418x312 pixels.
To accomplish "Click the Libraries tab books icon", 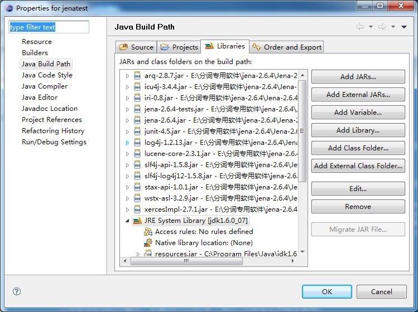I will (209, 46).
